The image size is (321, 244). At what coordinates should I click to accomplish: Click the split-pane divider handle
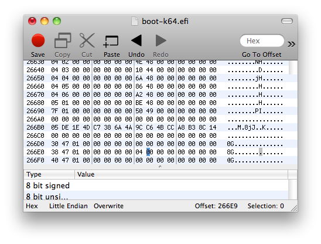point(160,167)
